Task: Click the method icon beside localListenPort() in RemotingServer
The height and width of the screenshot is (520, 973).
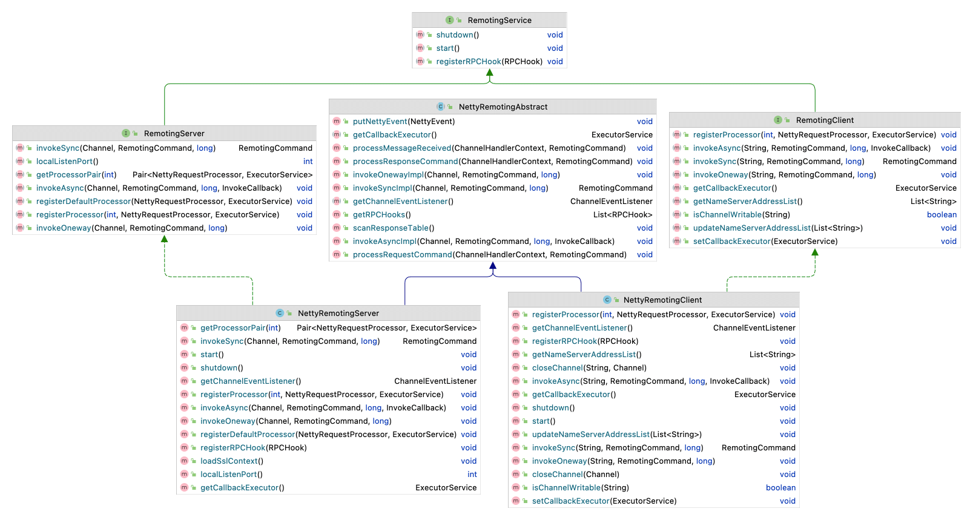Action: coord(20,161)
